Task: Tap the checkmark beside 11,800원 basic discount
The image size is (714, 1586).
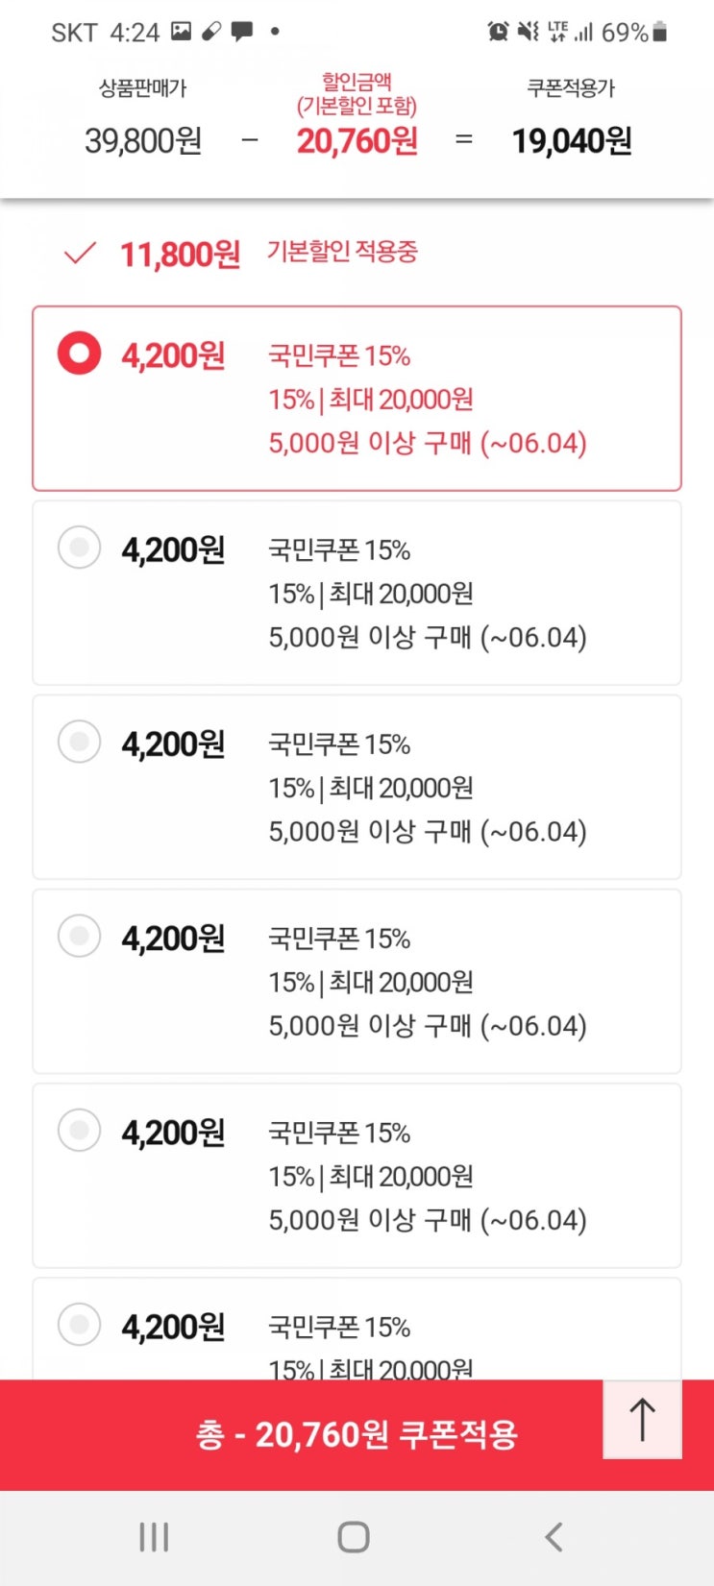Action: tap(79, 254)
